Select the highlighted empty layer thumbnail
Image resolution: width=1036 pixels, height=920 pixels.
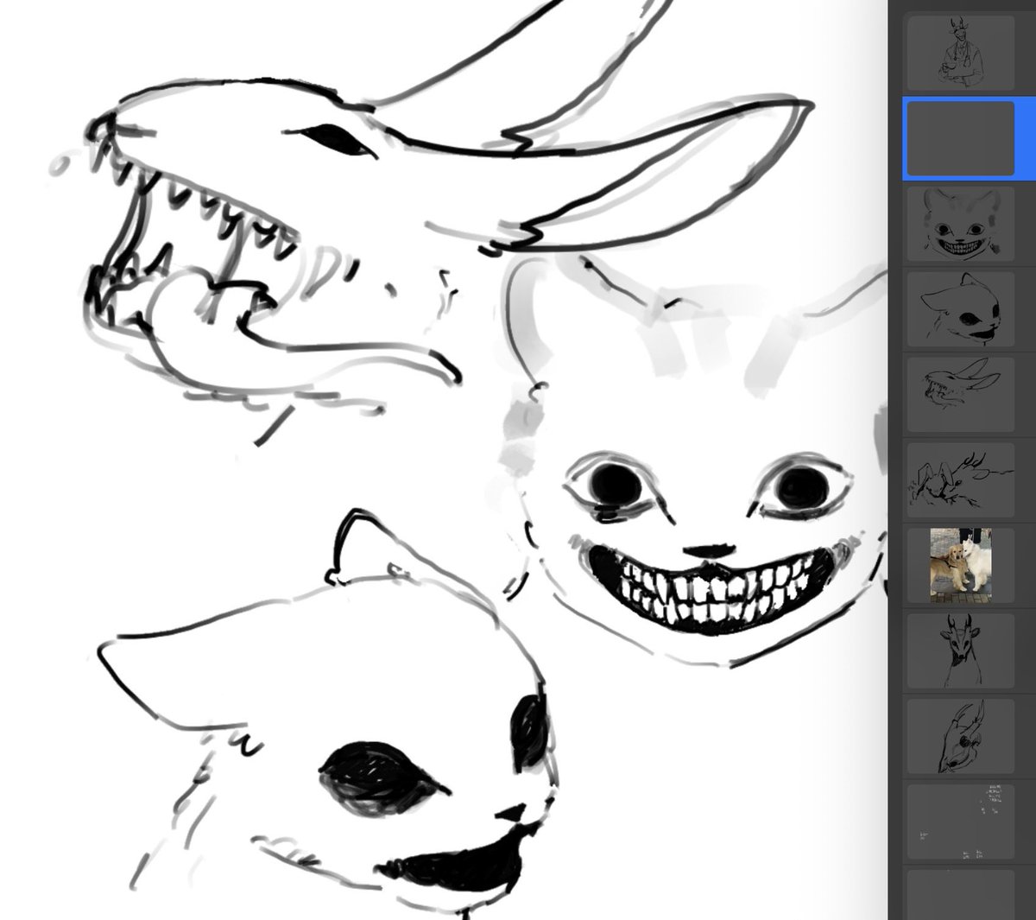tap(959, 139)
